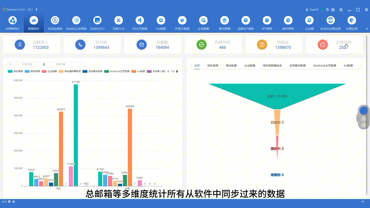Click the TuanZi user account
The height and width of the screenshot is (208, 370).
pos(312,10)
